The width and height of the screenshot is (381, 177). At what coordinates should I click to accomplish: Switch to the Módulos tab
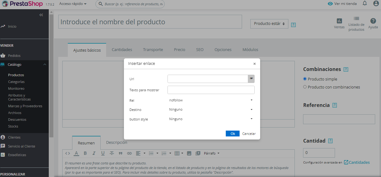coord(250,49)
